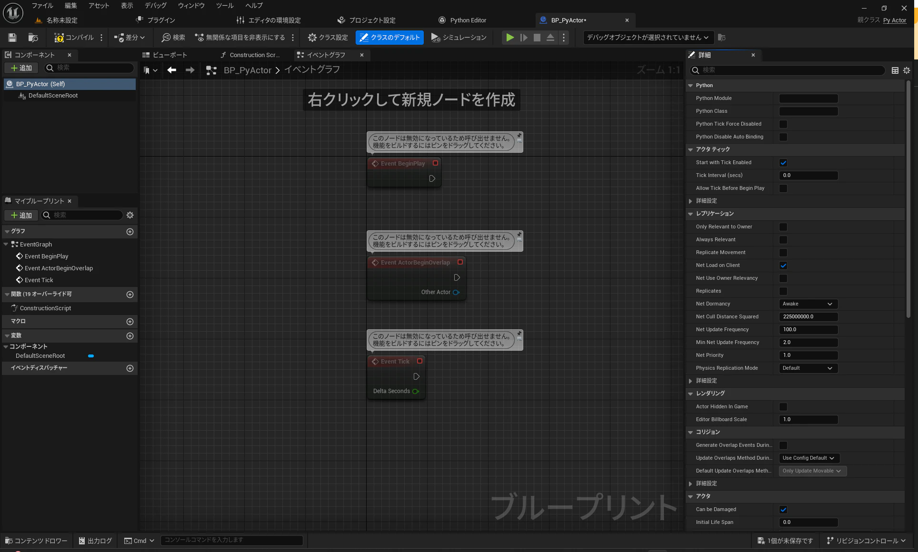Select Event Tick in My Blueprint list
Viewport: 918px width, 552px height.
tap(39, 280)
